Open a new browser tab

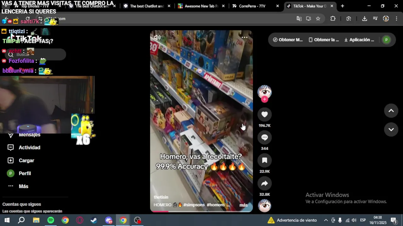point(342,6)
